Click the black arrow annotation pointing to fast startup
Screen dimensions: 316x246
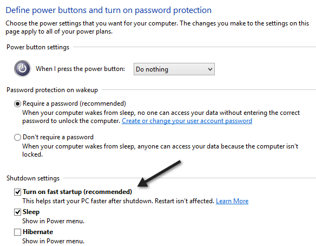coord(159,174)
